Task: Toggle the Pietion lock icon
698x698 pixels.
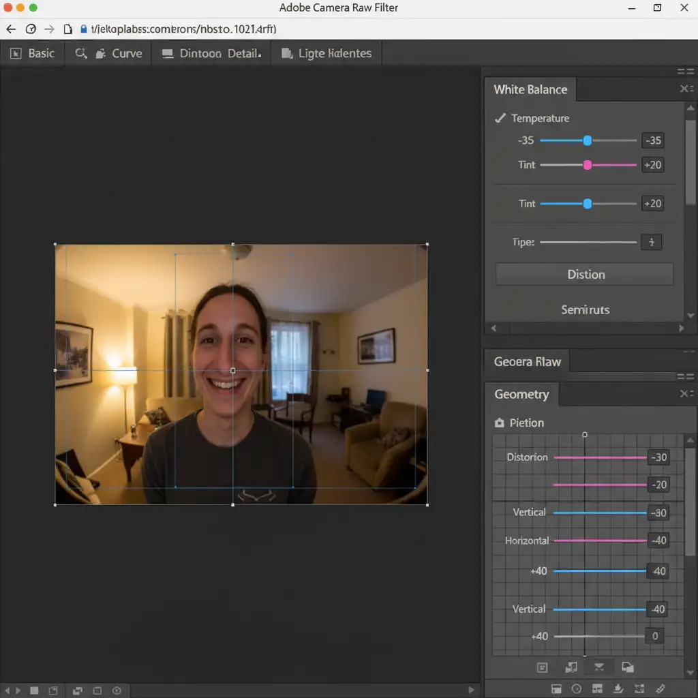Action: click(499, 423)
